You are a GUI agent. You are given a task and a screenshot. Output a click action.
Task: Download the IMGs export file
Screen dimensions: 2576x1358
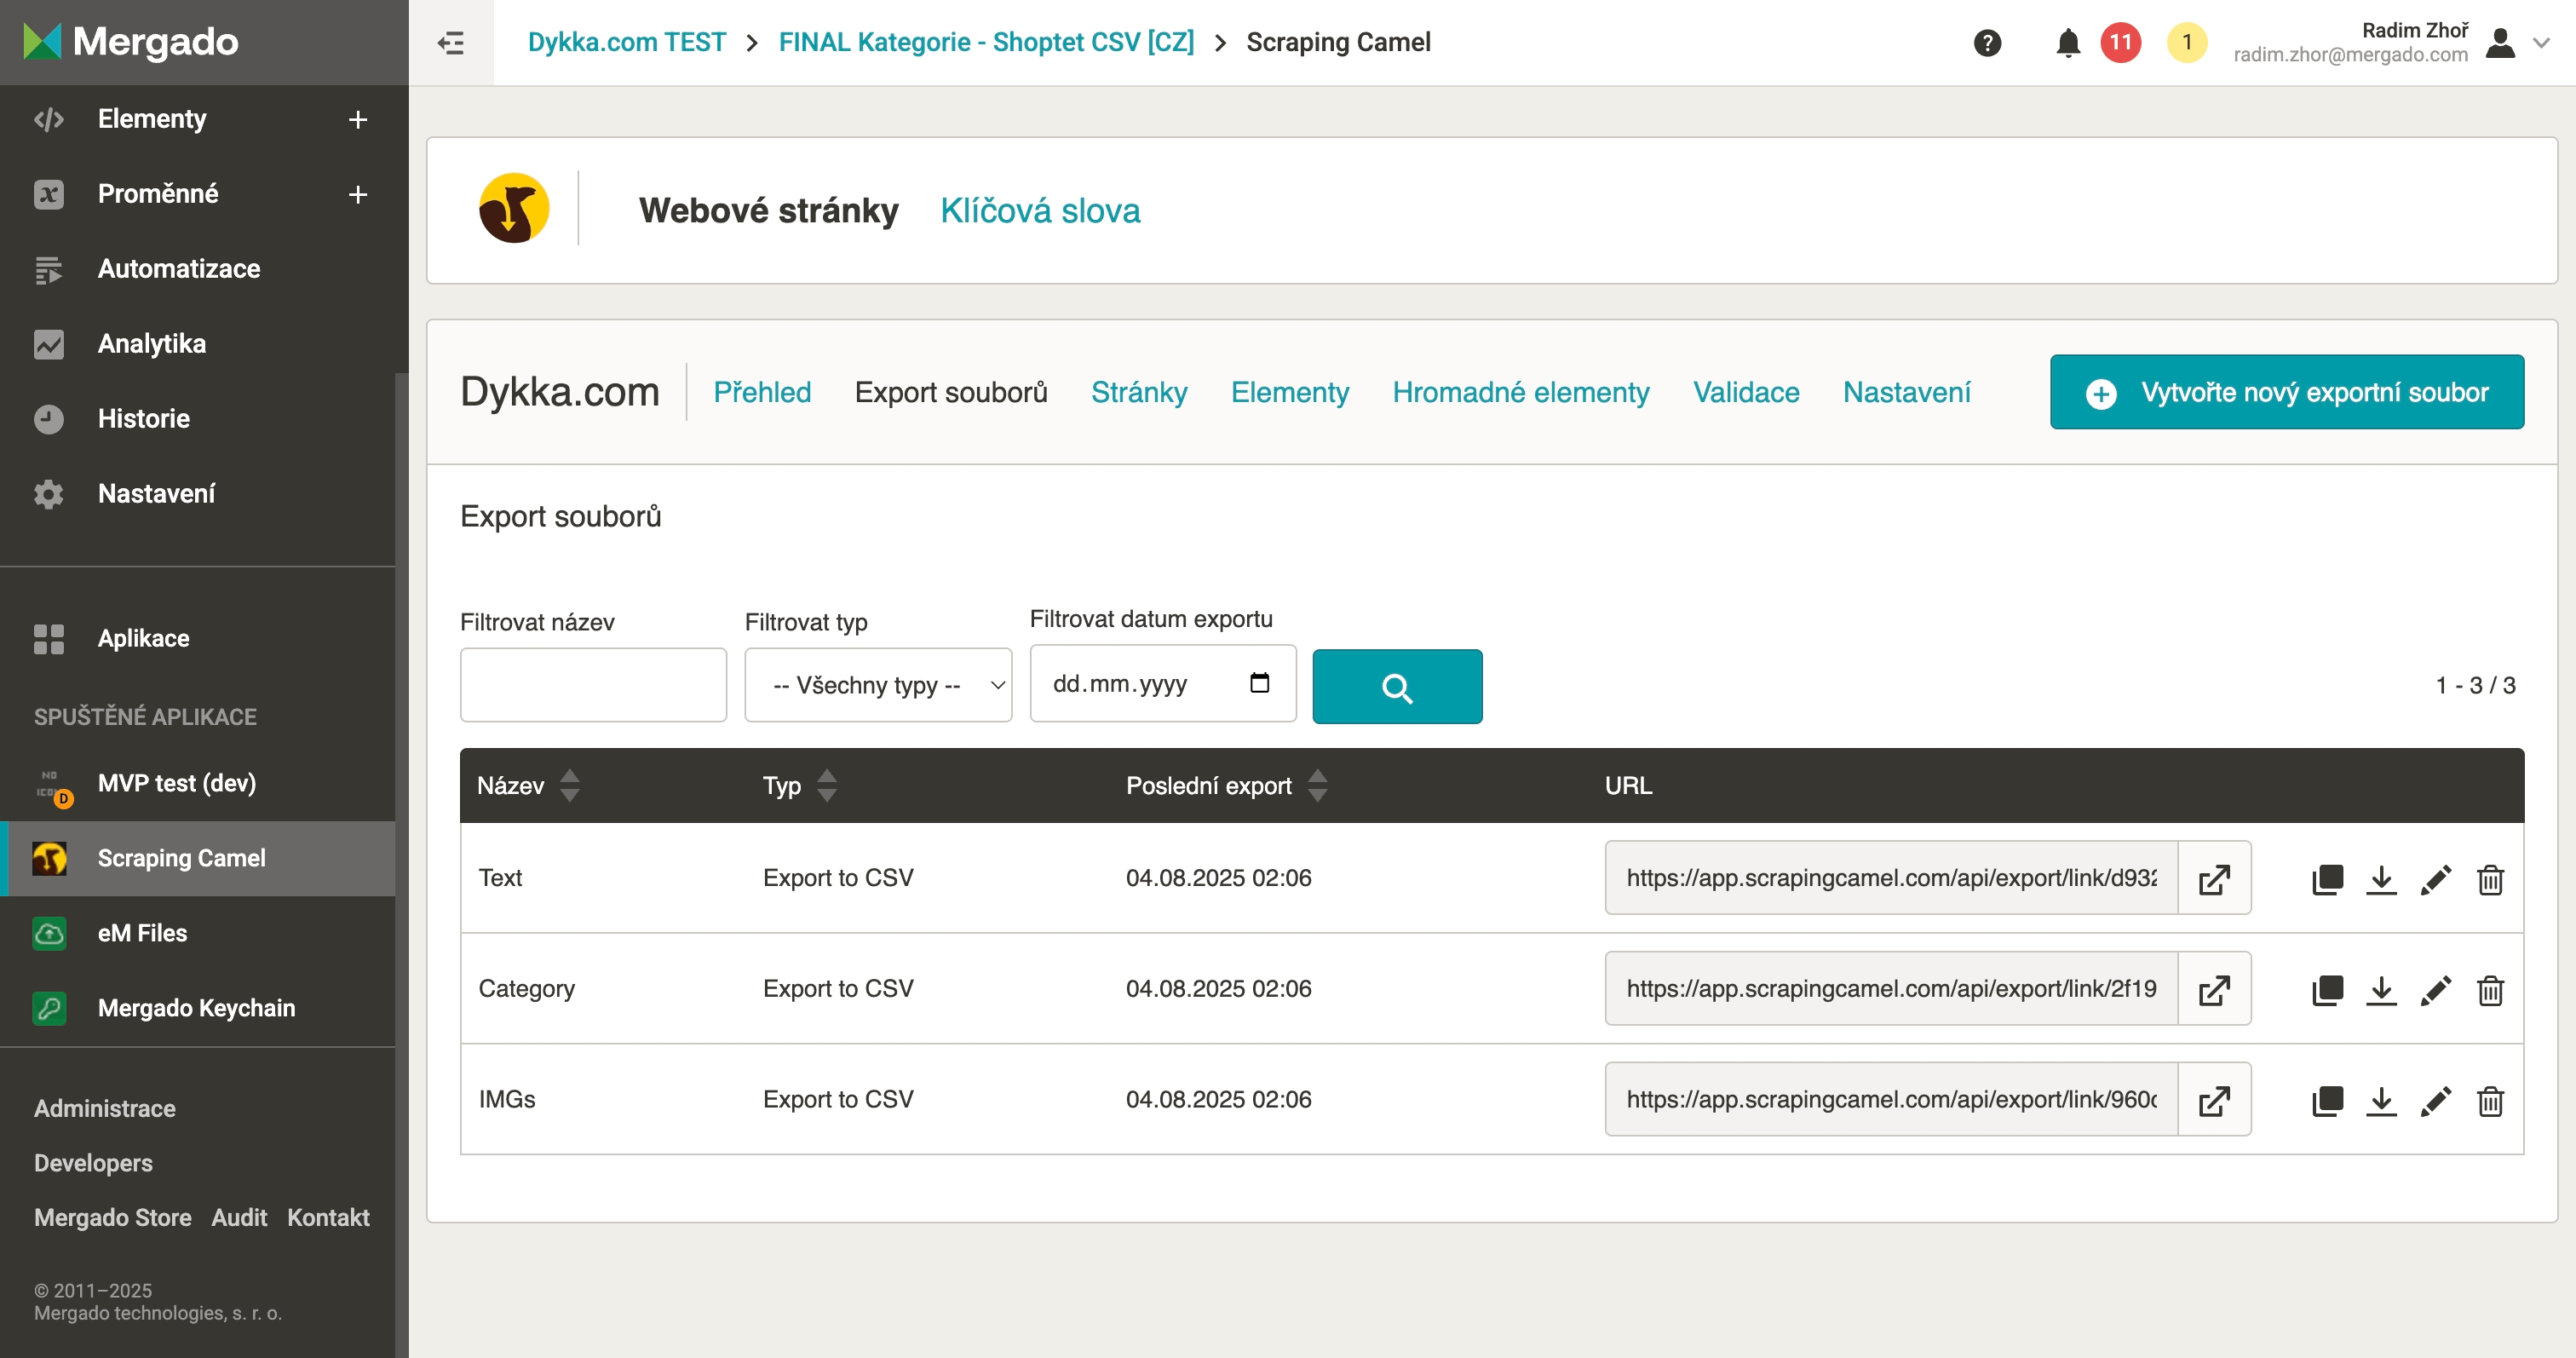click(x=2381, y=1101)
